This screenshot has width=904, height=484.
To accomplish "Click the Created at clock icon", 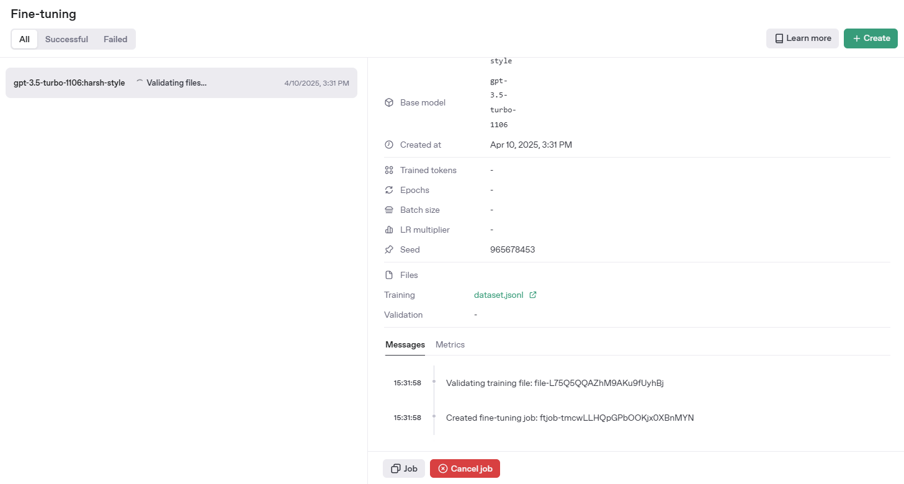I will pyautogui.click(x=389, y=145).
